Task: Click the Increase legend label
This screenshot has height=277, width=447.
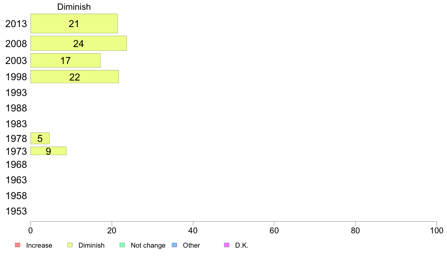Action: pyautogui.click(x=39, y=245)
